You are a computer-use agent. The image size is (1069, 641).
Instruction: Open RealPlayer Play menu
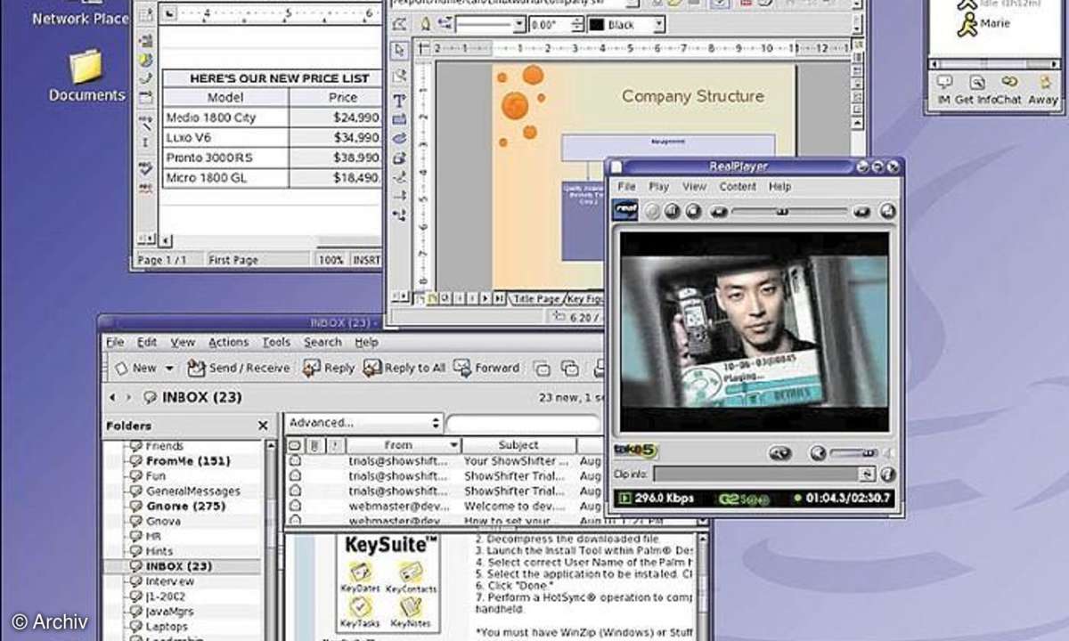point(658,187)
